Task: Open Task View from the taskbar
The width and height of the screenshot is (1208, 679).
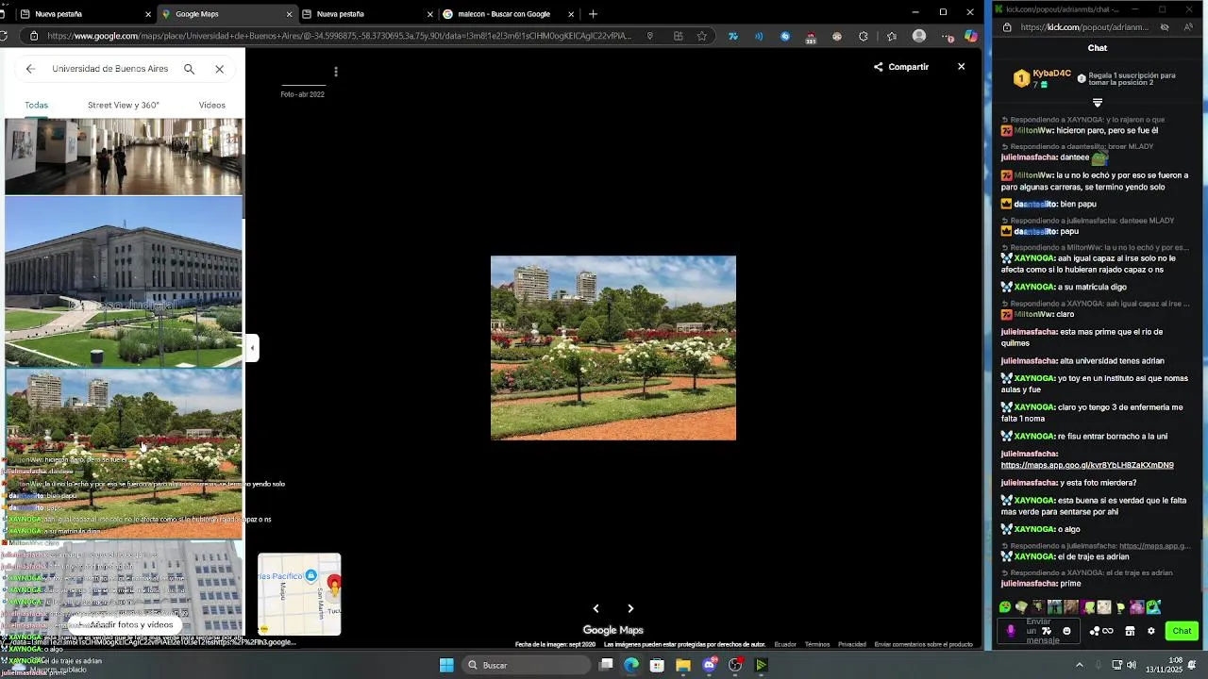Action: click(x=606, y=665)
